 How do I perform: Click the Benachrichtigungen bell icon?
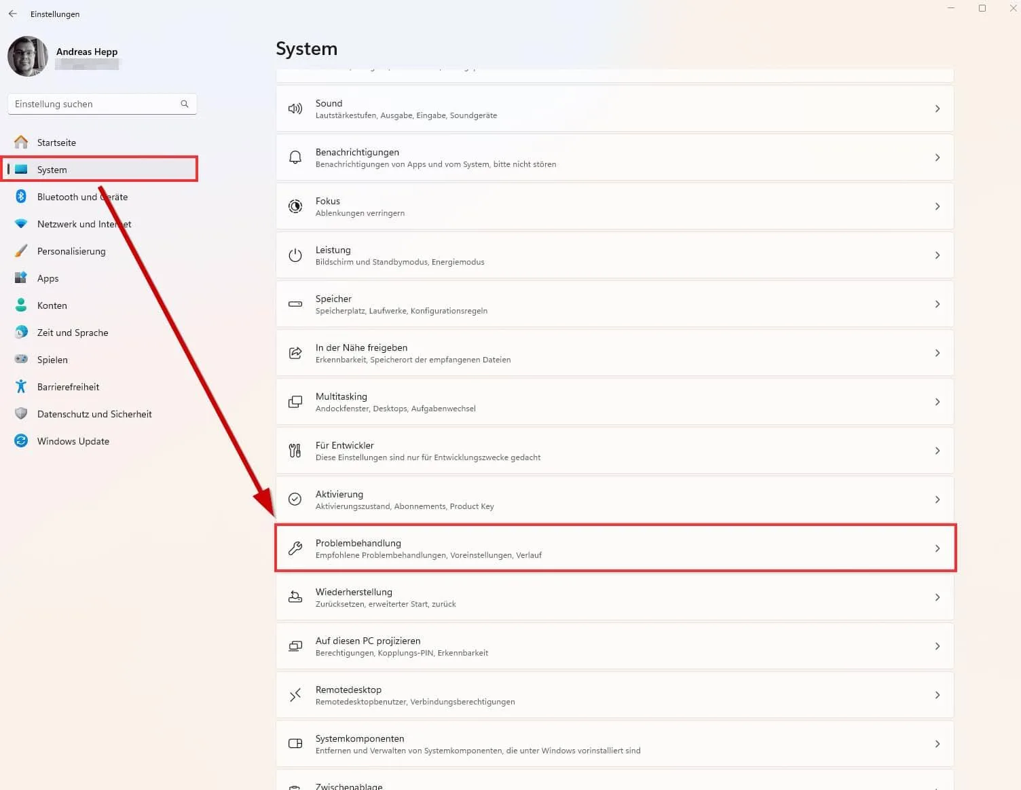(295, 157)
